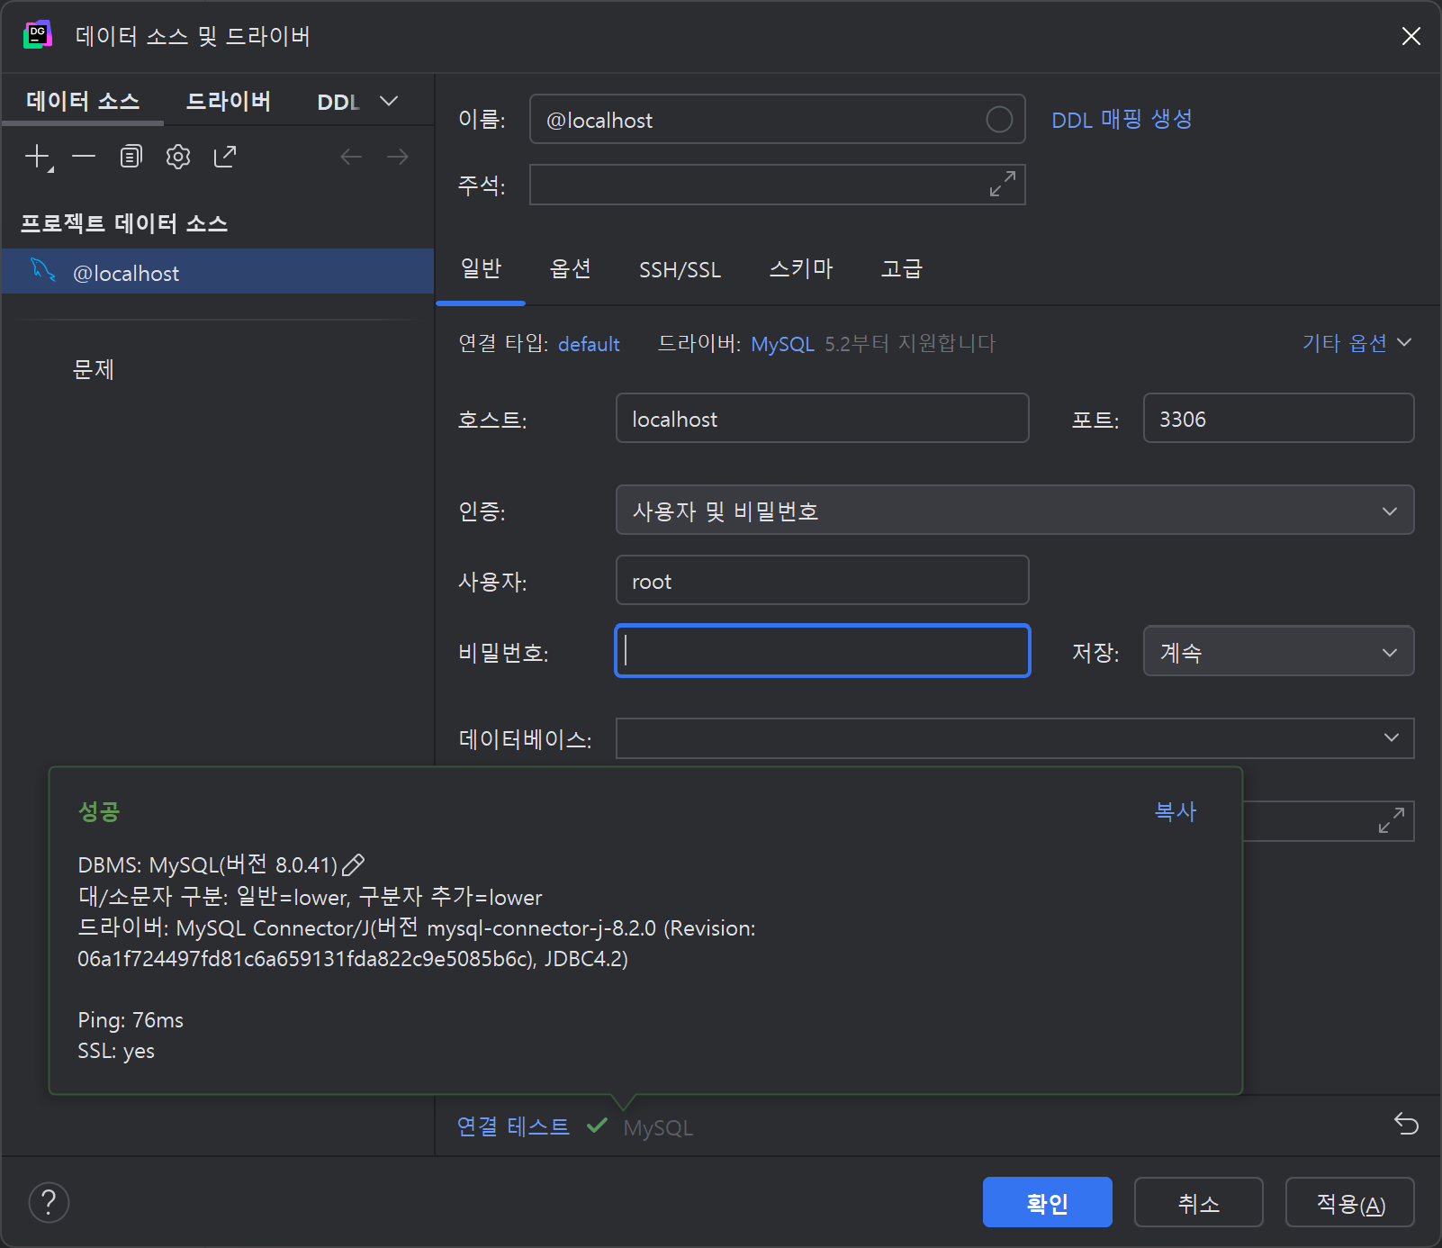Click the 적용 apply button

tap(1349, 1202)
